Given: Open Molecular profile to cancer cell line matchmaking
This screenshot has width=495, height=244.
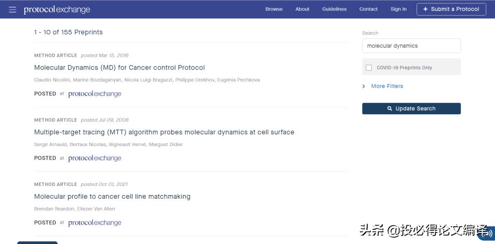Looking at the screenshot, I should tap(112, 196).
